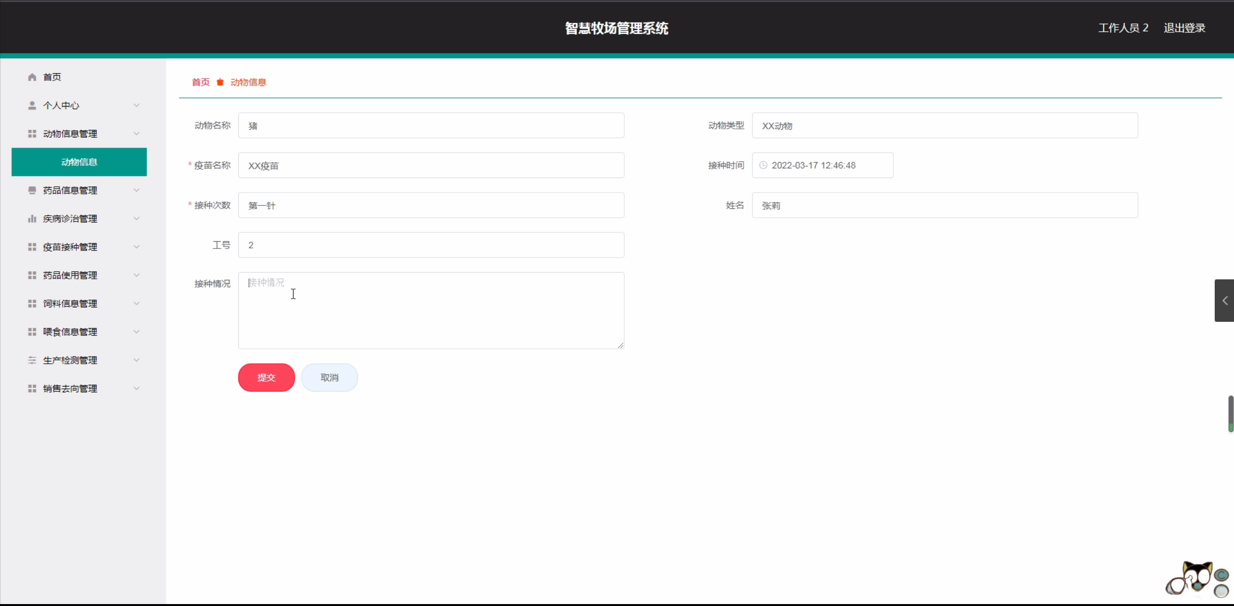
Task: Expand the 饲料信息管理 submenu chevron
Action: tap(137, 303)
